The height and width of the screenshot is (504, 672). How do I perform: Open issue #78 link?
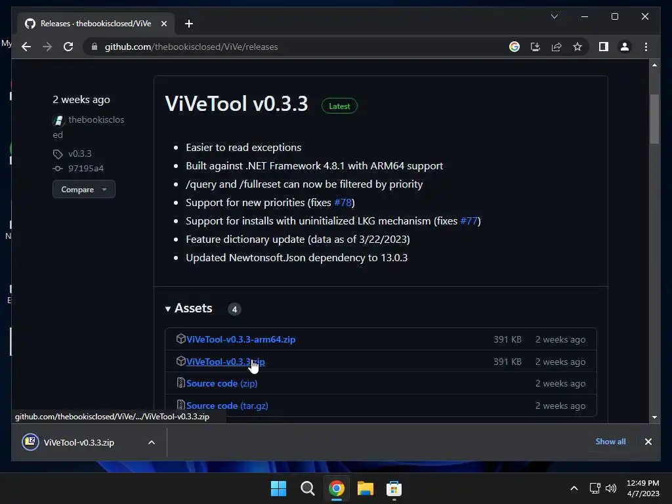343,202
